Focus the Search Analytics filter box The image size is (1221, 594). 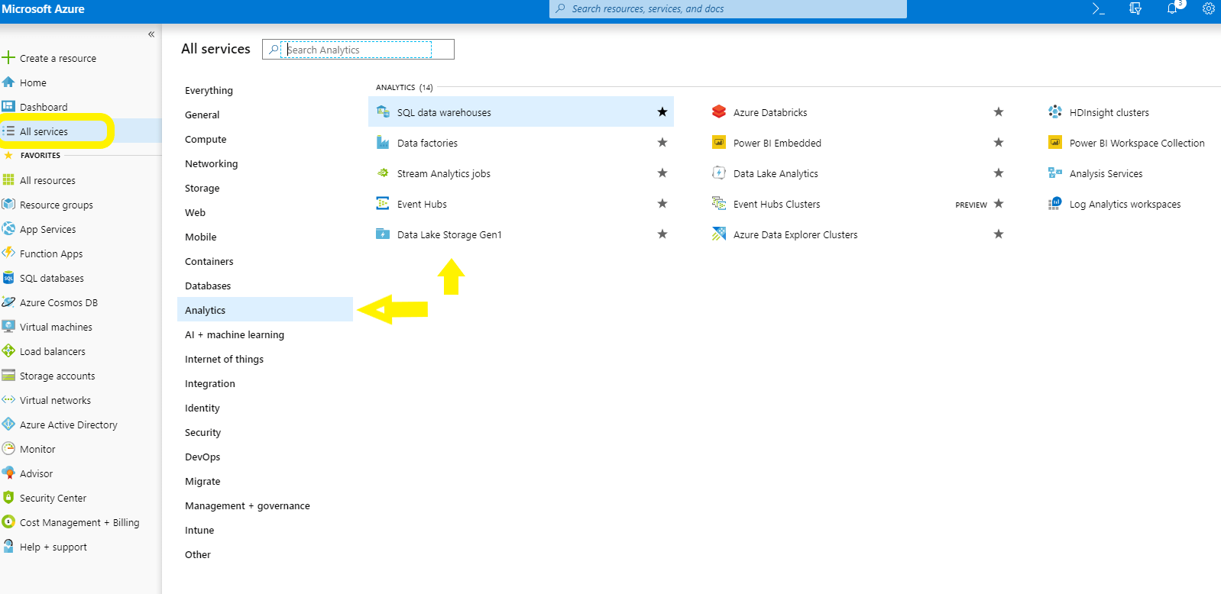tap(358, 50)
